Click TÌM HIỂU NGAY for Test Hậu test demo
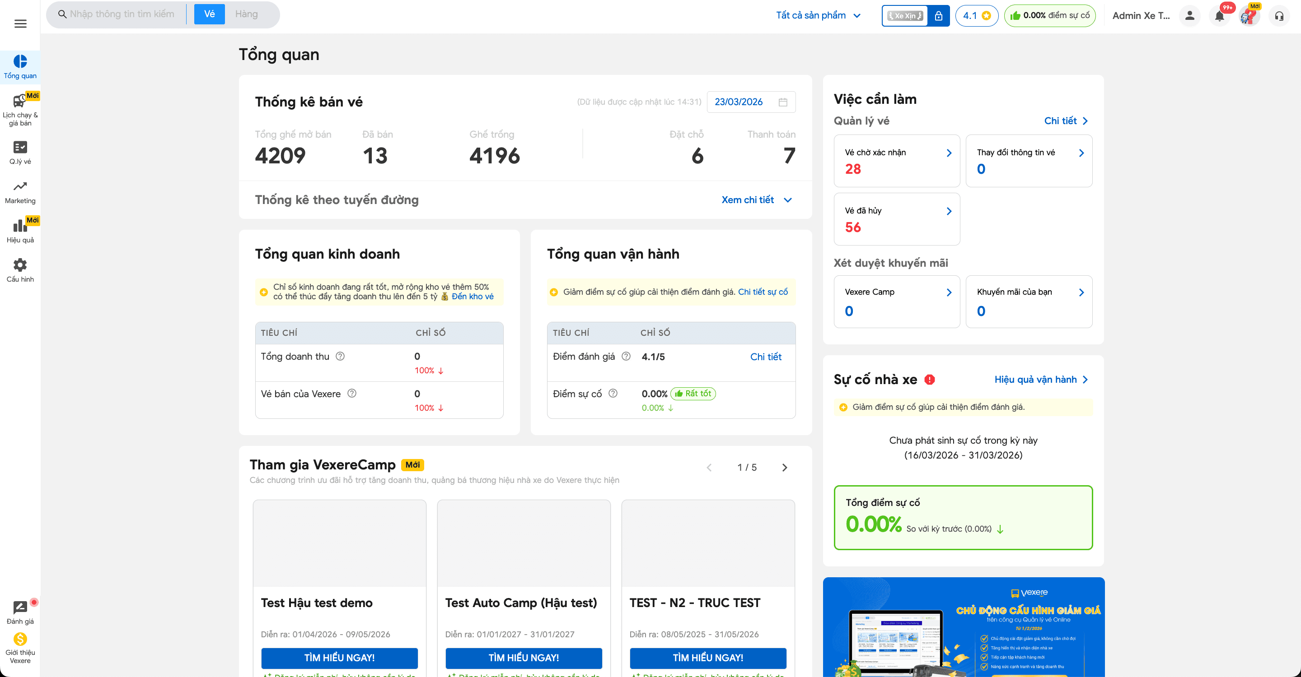The width and height of the screenshot is (1301, 677). (339, 658)
